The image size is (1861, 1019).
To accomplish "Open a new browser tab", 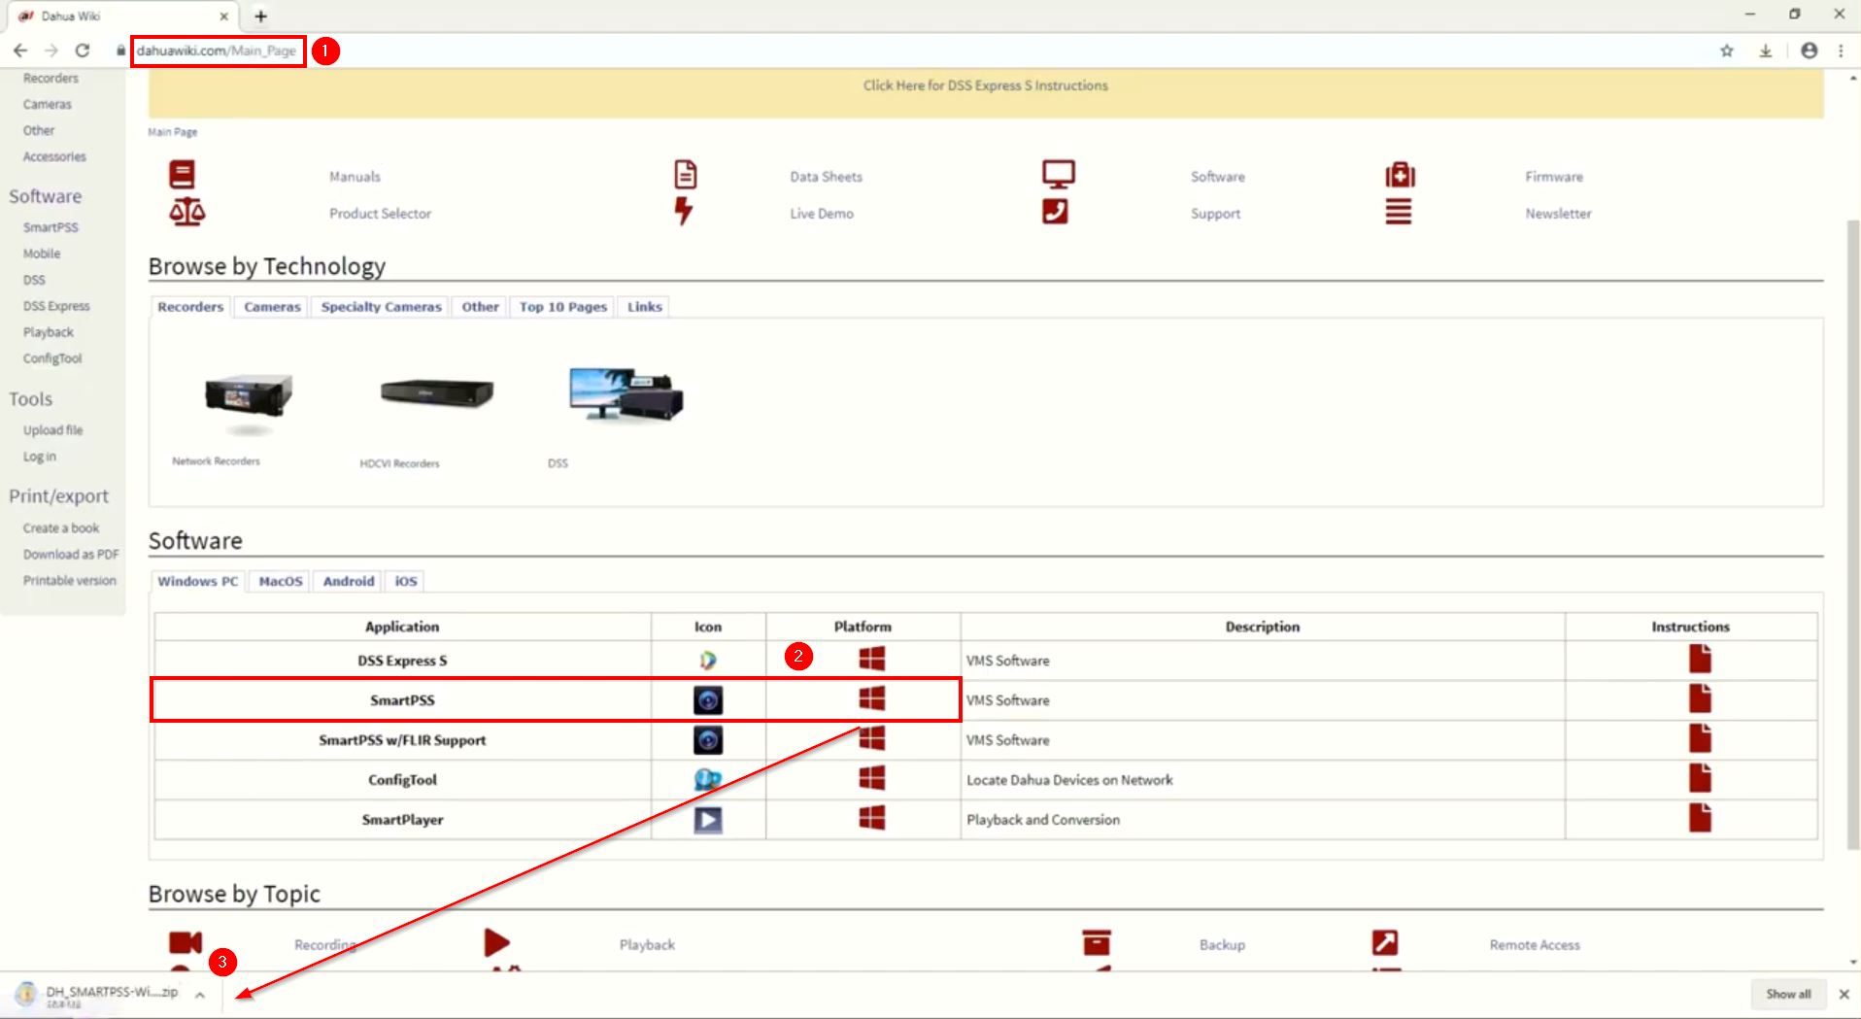I will (261, 16).
